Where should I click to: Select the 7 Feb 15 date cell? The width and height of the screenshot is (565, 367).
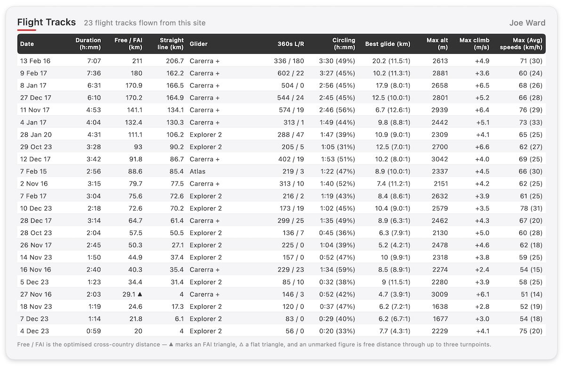(x=33, y=171)
